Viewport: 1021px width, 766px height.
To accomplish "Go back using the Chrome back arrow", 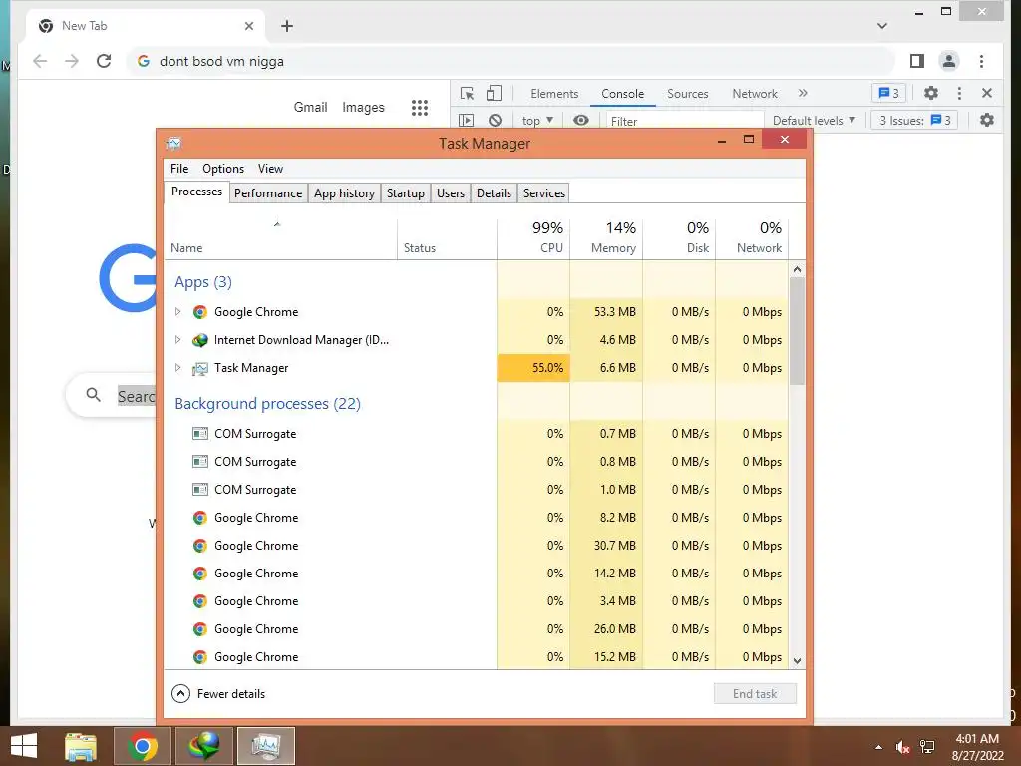I will click(x=40, y=61).
